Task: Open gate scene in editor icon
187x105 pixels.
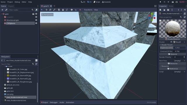Action: pyautogui.click(x=33, y=14)
